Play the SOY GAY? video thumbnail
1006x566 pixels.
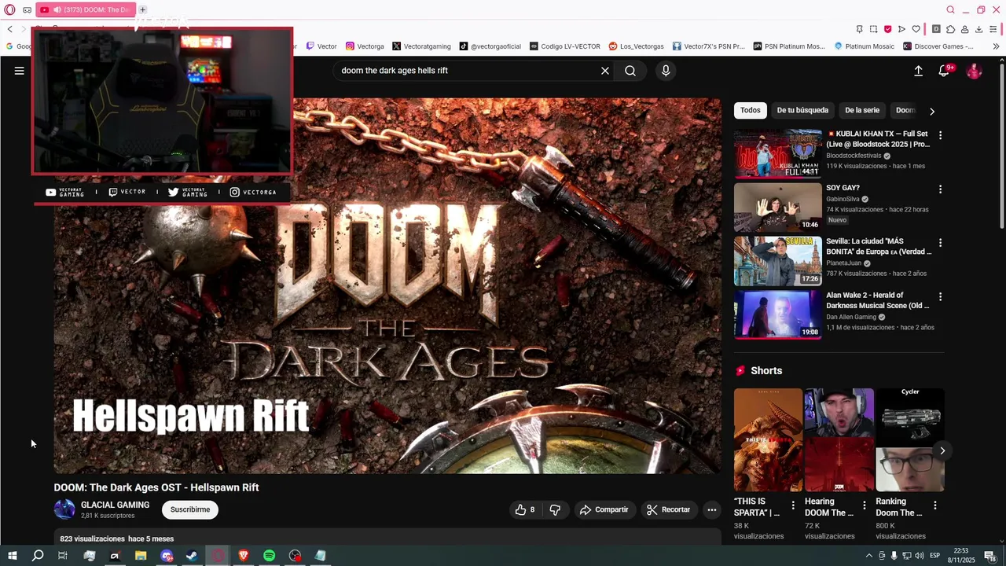click(777, 208)
